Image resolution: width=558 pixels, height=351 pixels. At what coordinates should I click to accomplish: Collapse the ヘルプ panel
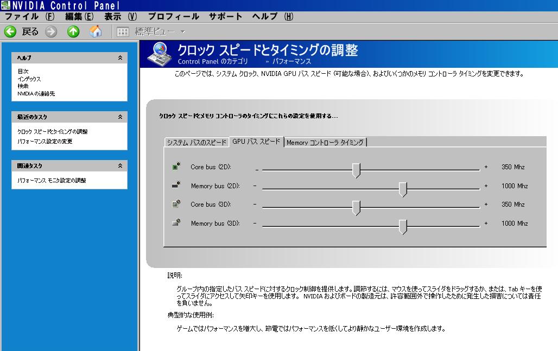tap(121, 58)
